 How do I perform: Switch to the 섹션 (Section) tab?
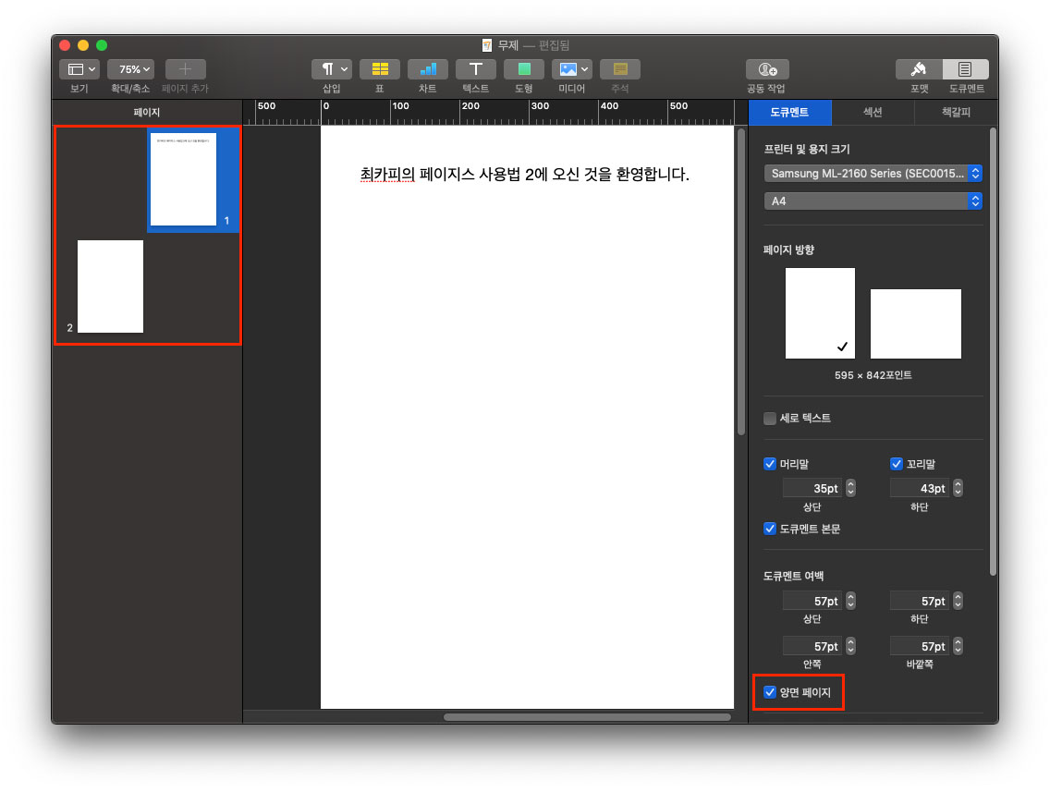873,113
